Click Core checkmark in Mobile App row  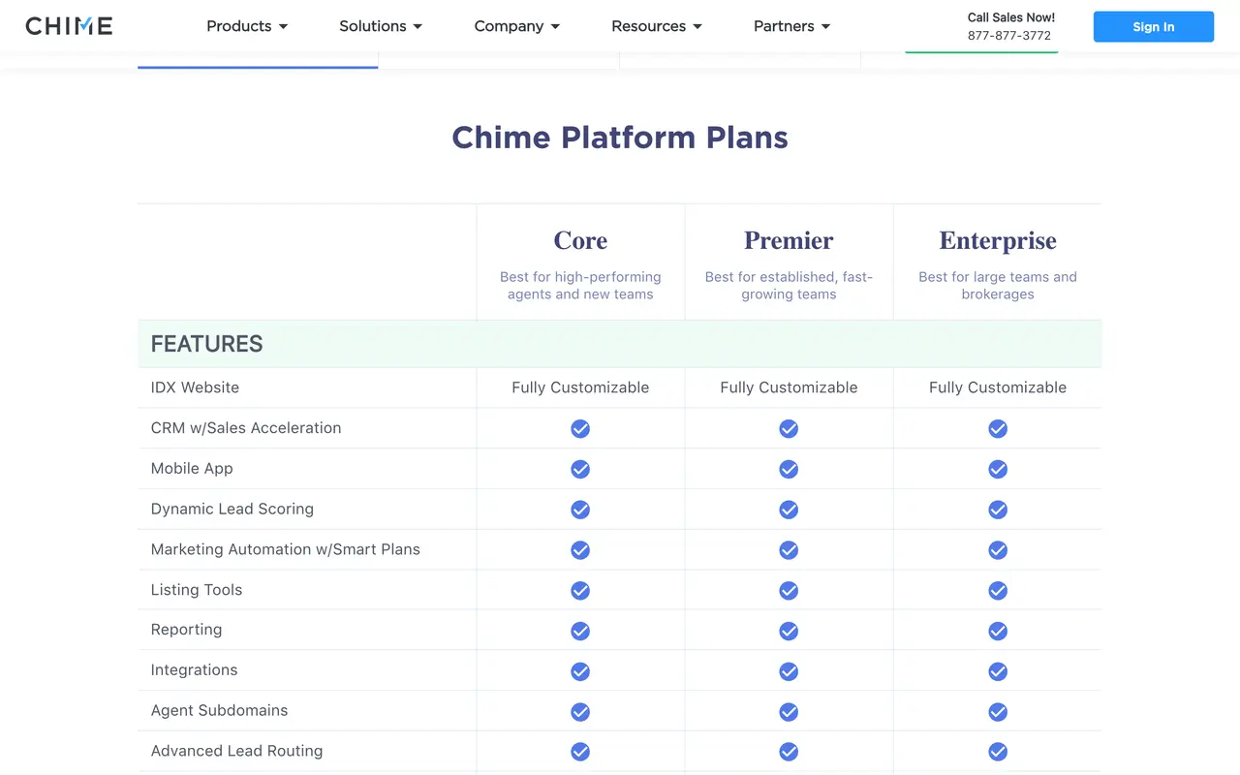pyautogui.click(x=580, y=469)
